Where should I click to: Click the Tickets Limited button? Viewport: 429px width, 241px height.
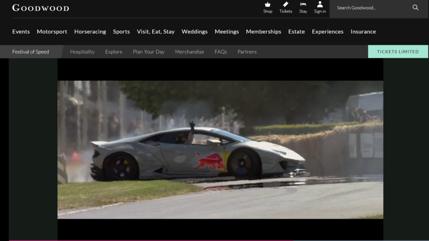[x=398, y=52]
